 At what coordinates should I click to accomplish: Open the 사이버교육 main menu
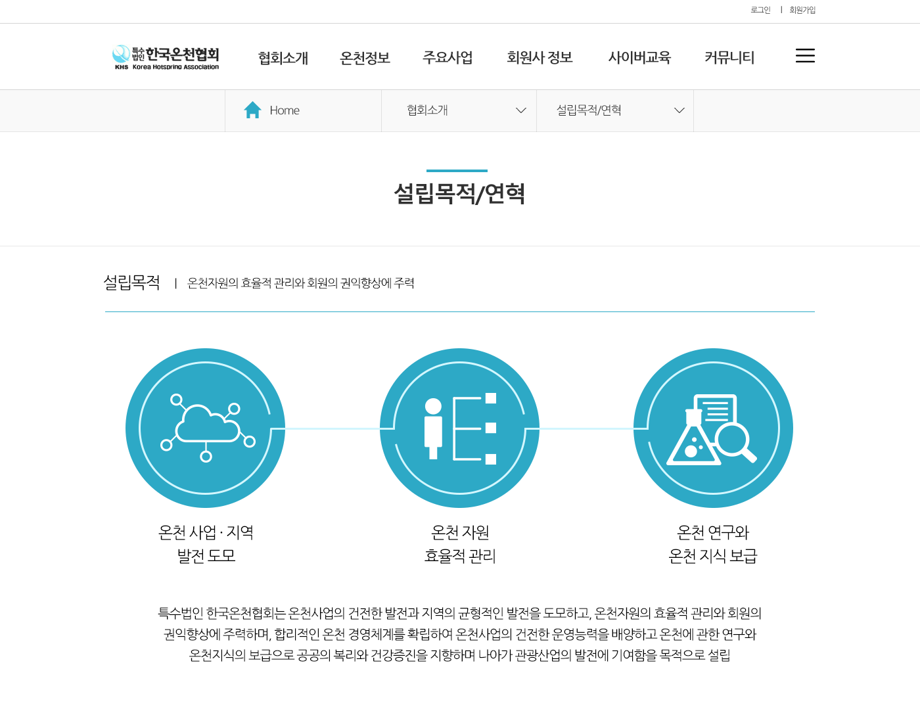(x=639, y=58)
